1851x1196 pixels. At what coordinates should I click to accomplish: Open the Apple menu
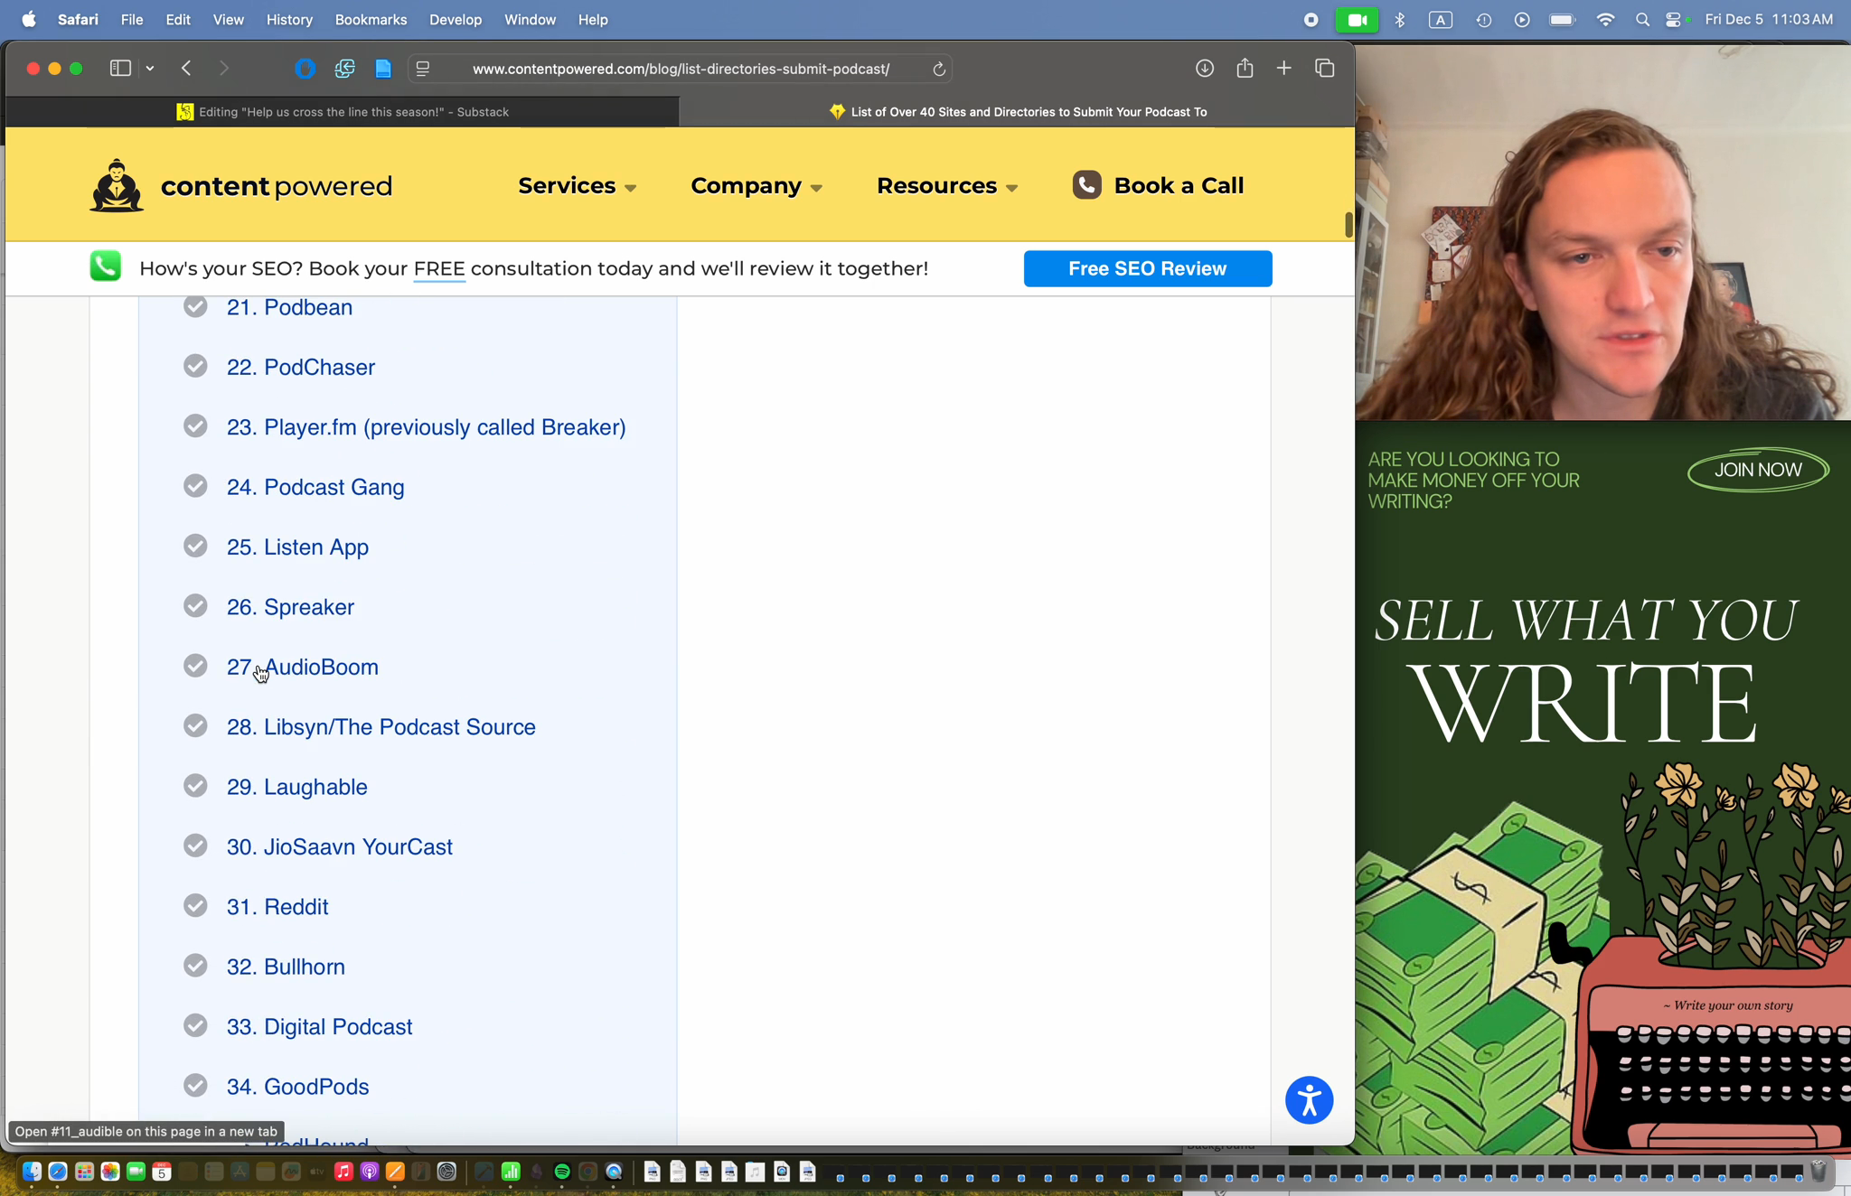click(29, 20)
